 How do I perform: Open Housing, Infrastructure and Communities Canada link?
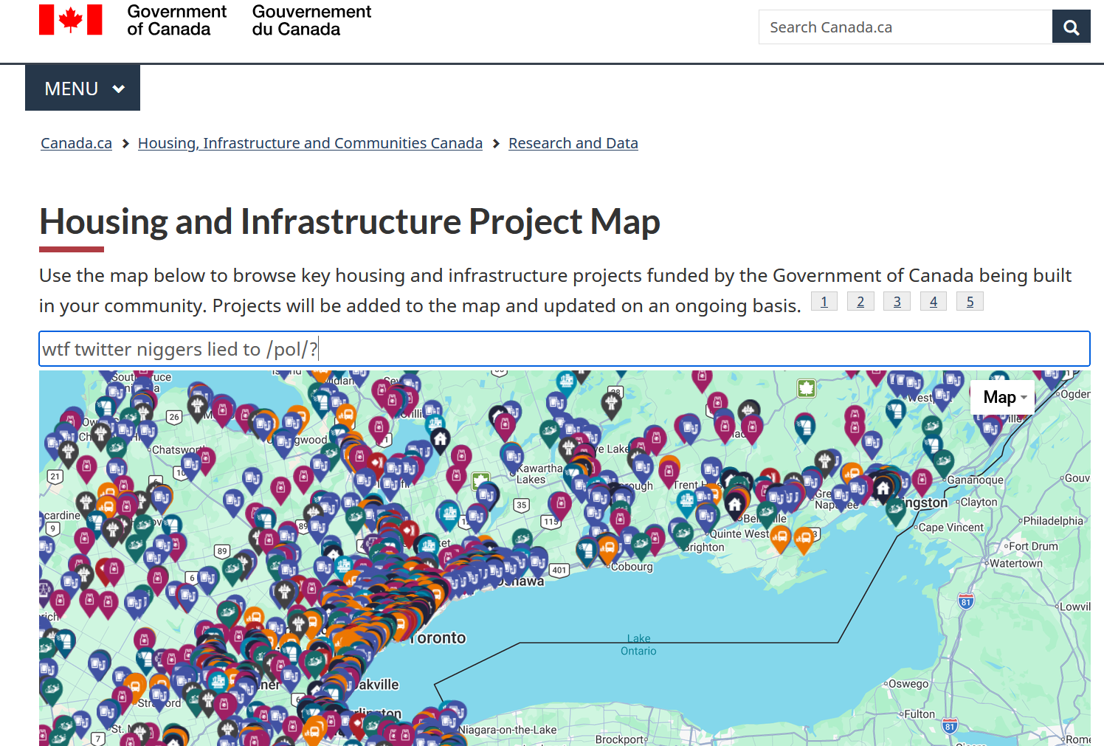click(310, 143)
